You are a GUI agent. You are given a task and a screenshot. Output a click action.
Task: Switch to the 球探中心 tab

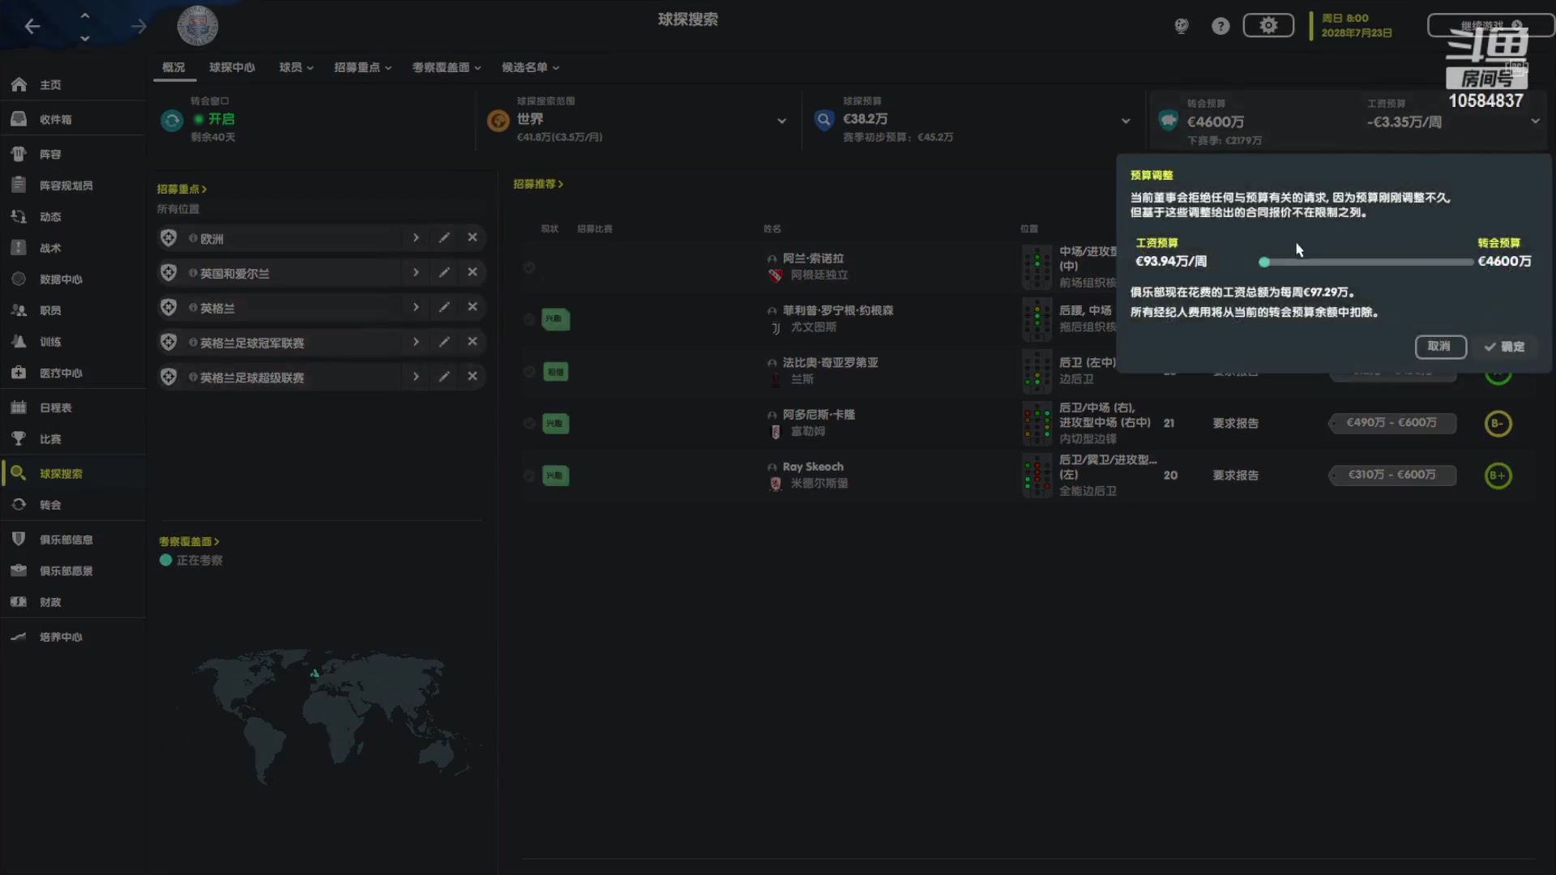232,67
